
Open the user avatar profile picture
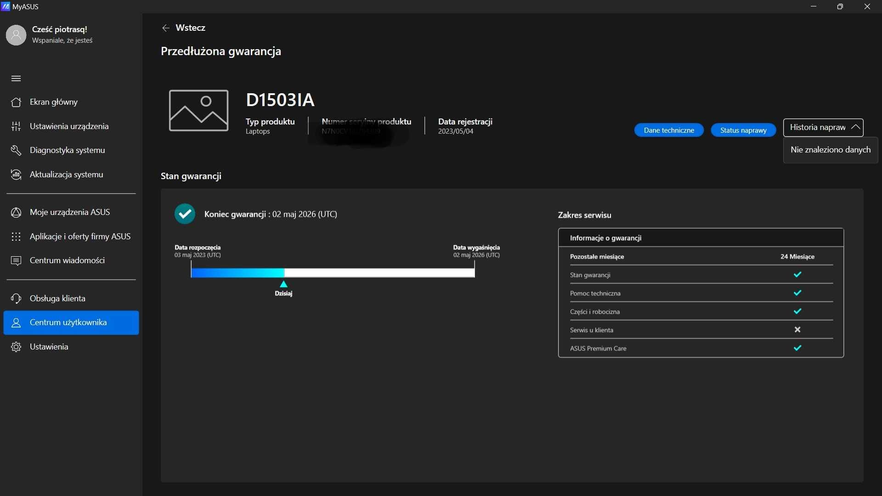(x=16, y=35)
